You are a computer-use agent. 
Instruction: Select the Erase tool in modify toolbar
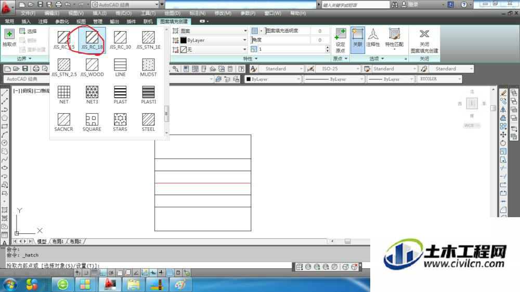(x=503, y=93)
